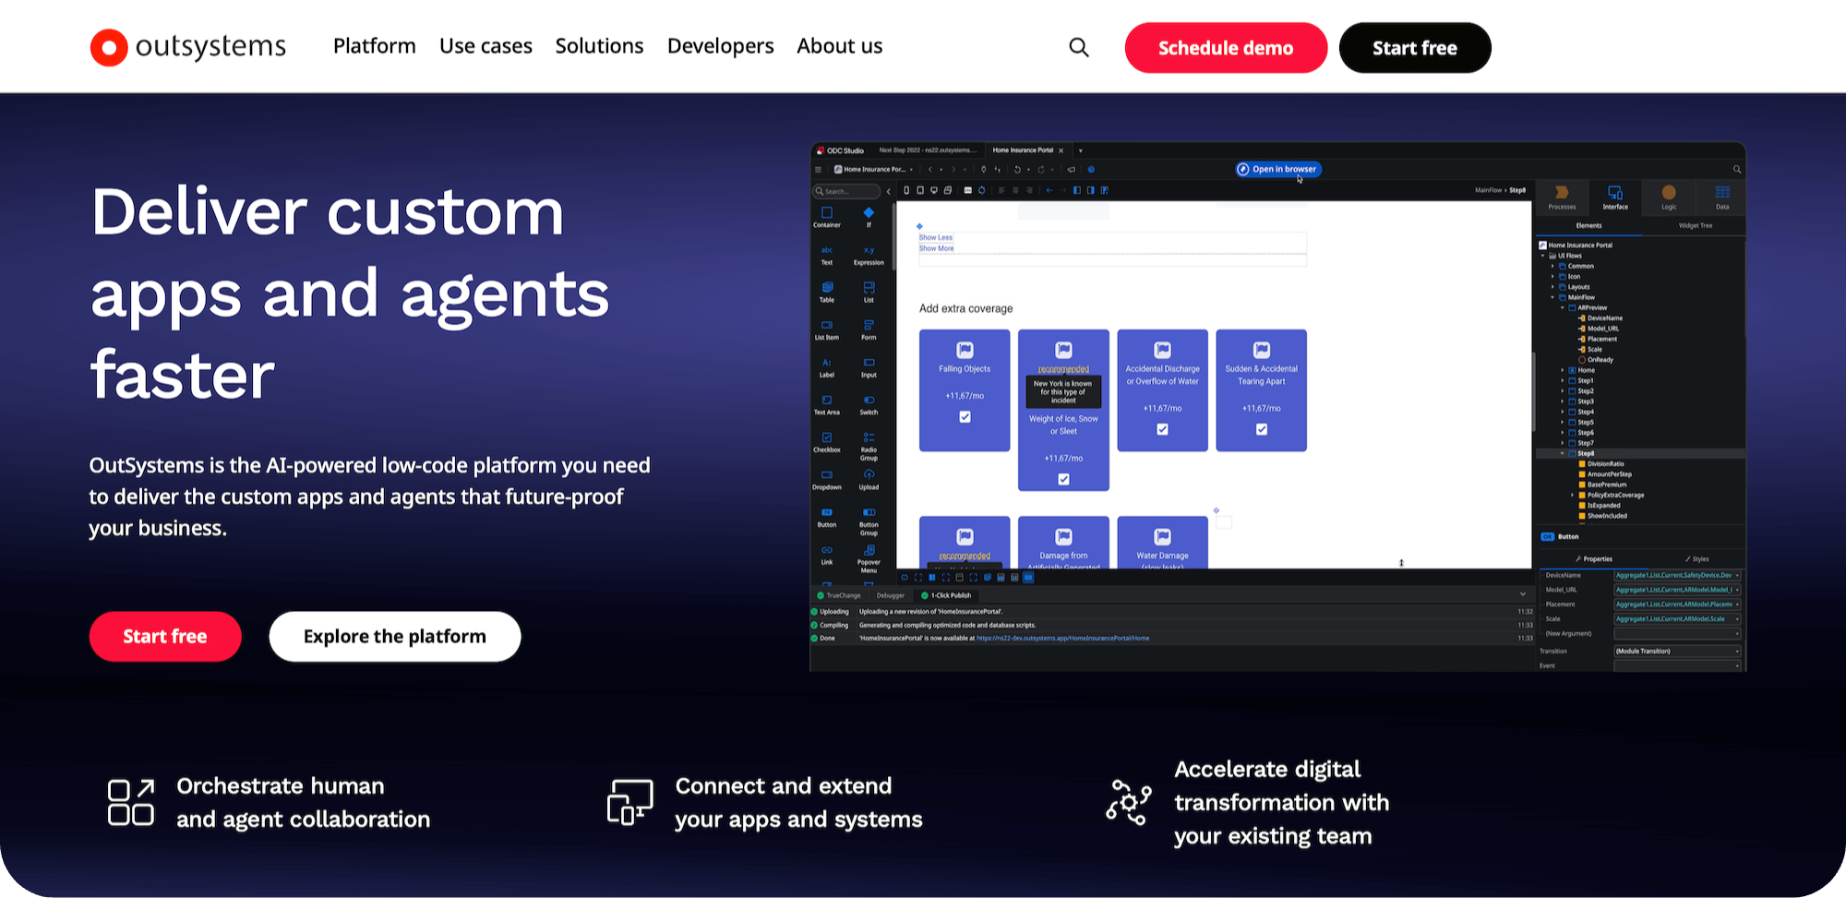
Task: Expand the Common folder in tree
Action: click(1552, 266)
